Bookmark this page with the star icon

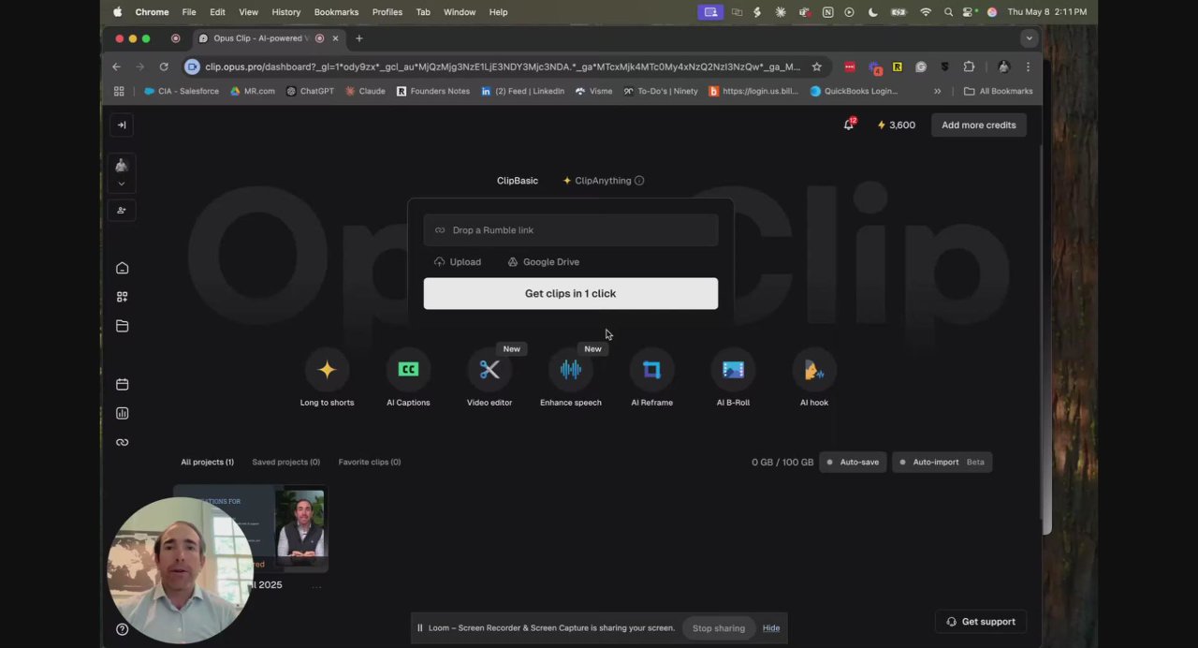click(816, 66)
